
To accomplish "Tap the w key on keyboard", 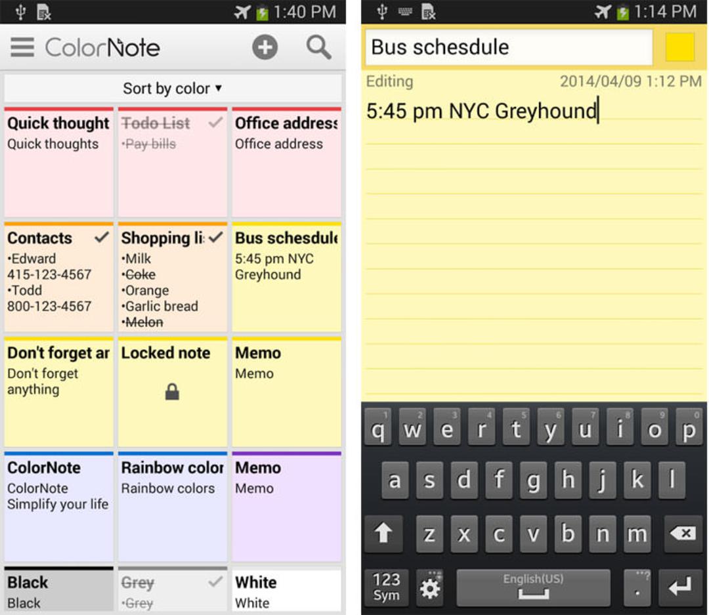I will [x=412, y=427].
